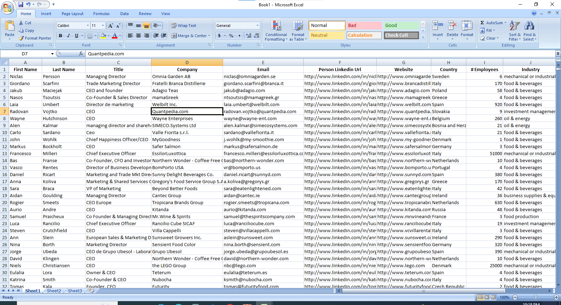Shrink font size with smaller A icon

(x=118, y=26)
